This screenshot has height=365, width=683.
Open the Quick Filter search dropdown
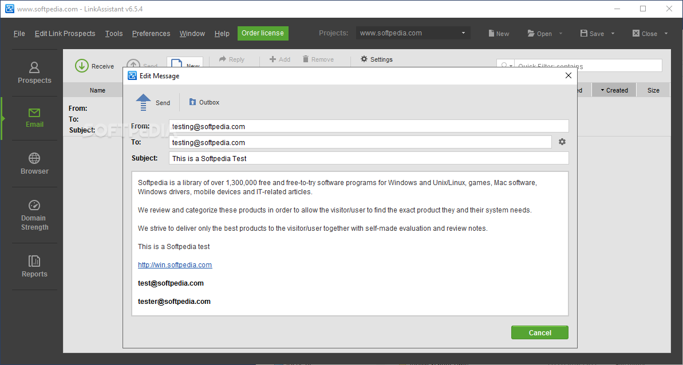click(506, 66)
